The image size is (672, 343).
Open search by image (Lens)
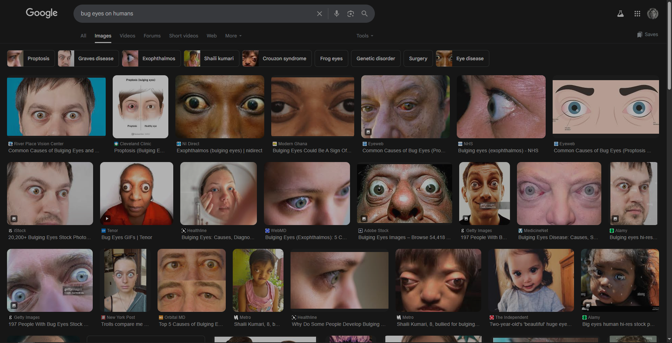pos(350,14)
